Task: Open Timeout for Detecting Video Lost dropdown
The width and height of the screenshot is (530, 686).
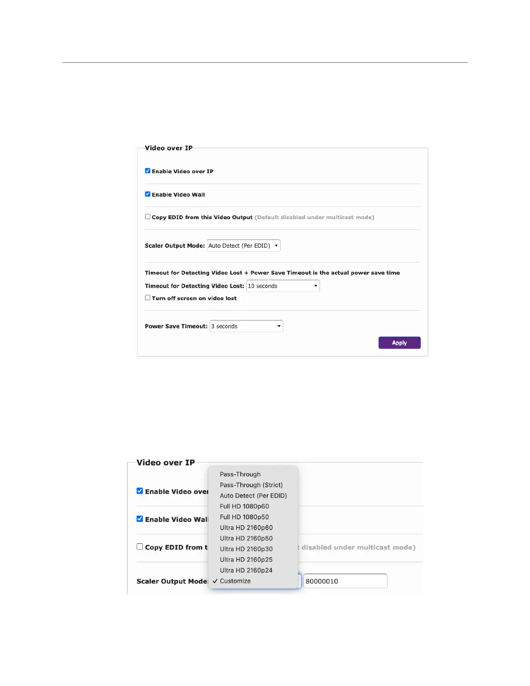Action: (283, 286)
